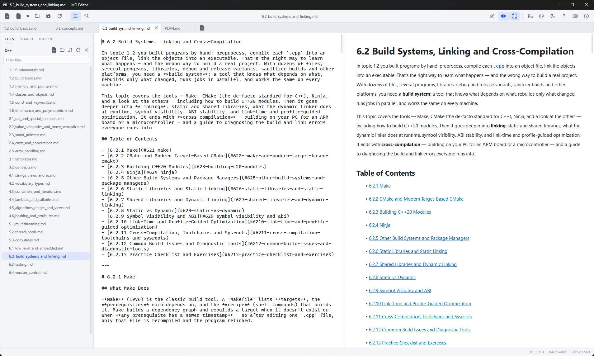This screenshot has height=356, width=594.
Task: Follow 6.2.8 Static vs Dynamic link
Action: pyautogui.click(x=392, y=278)
